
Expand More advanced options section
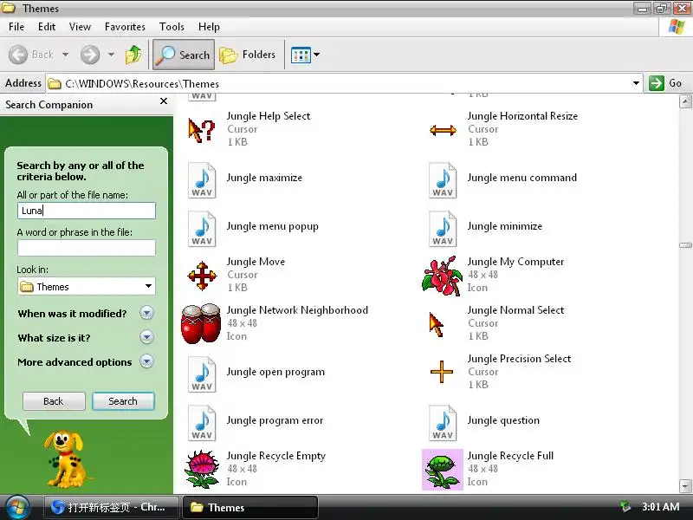(146, 361)
